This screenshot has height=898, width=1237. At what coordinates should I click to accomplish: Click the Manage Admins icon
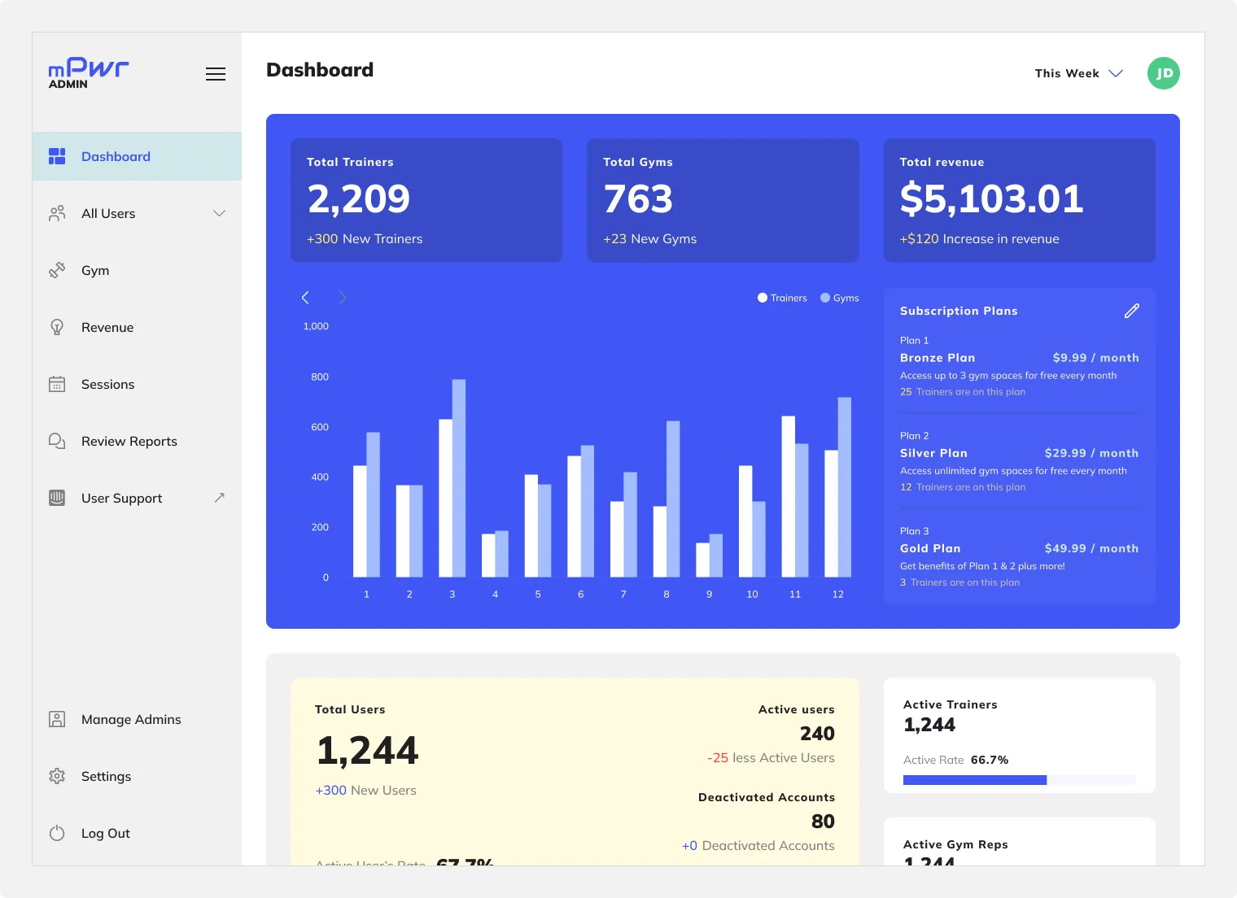click(57, 719)
